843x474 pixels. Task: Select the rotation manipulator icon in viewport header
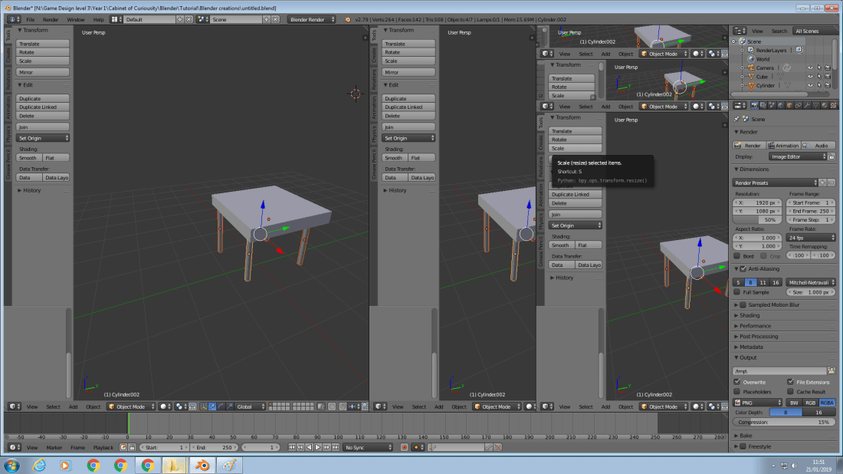click(x=220, y=407)
